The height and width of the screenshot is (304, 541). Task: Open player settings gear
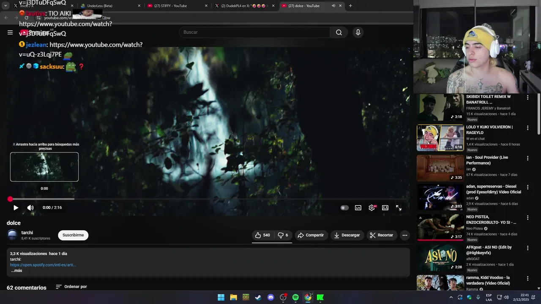[x=372, y=208]
